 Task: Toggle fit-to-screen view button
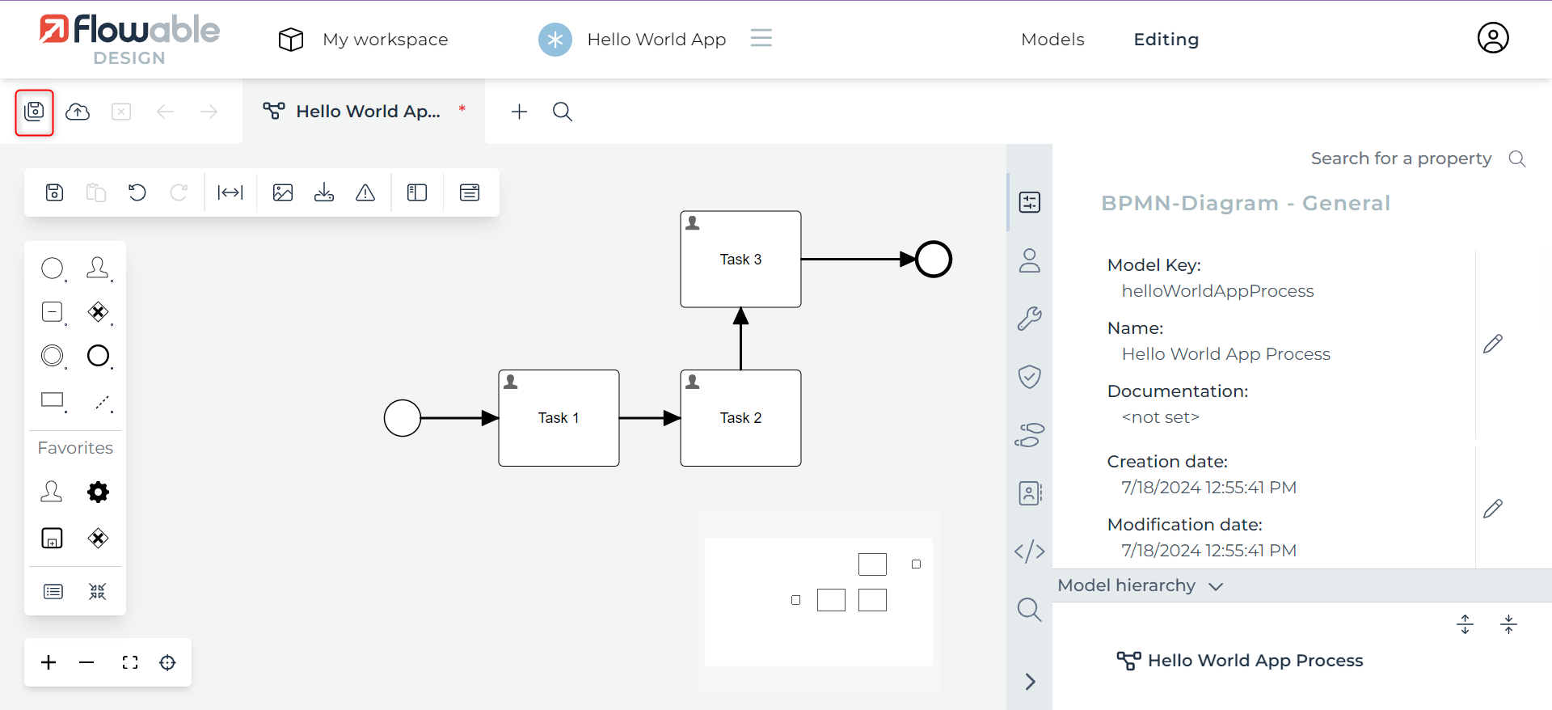tap(130, 663)
